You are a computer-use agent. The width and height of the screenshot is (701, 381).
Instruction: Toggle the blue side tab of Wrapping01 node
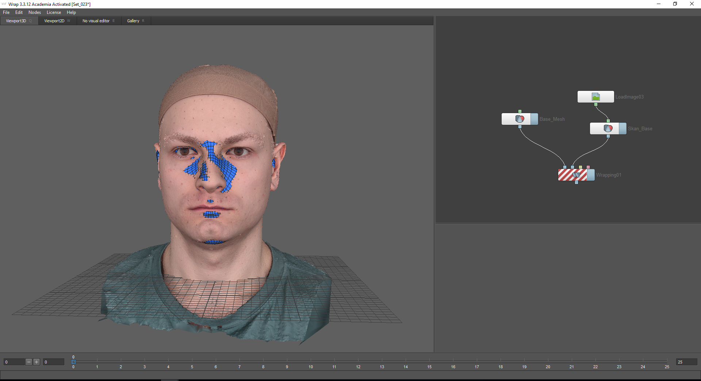[x=591, y=175]
